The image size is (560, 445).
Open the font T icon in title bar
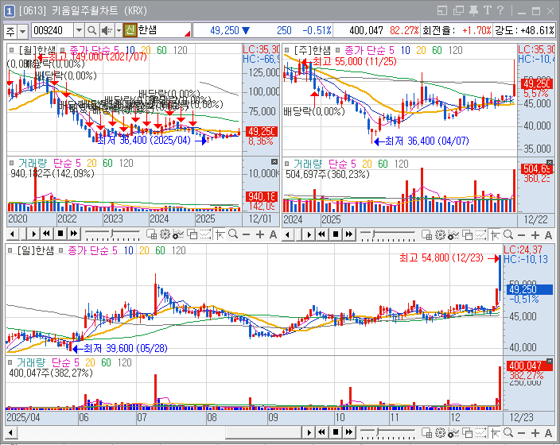click(x=487, y=10)
